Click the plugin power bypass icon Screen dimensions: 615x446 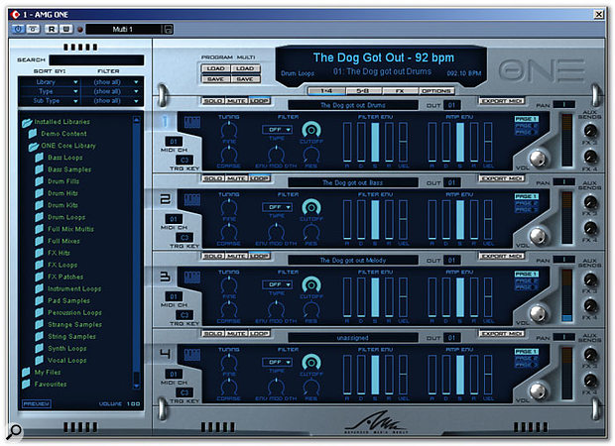(x=18, y=29)
